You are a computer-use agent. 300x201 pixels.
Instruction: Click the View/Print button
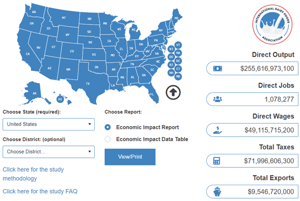130,157
